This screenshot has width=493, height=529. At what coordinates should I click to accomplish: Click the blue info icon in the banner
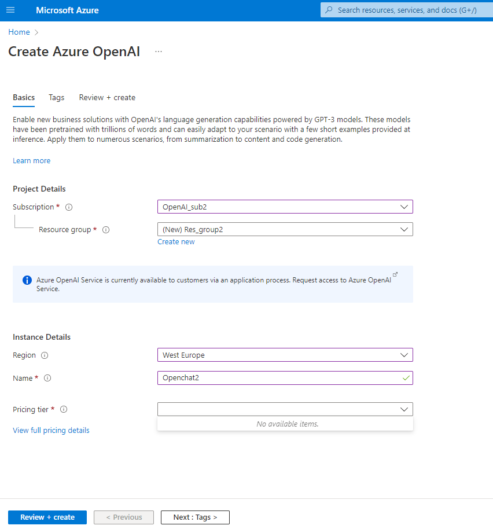(27, 280)
